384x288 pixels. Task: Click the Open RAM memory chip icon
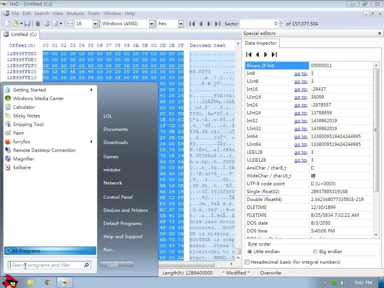38,24
